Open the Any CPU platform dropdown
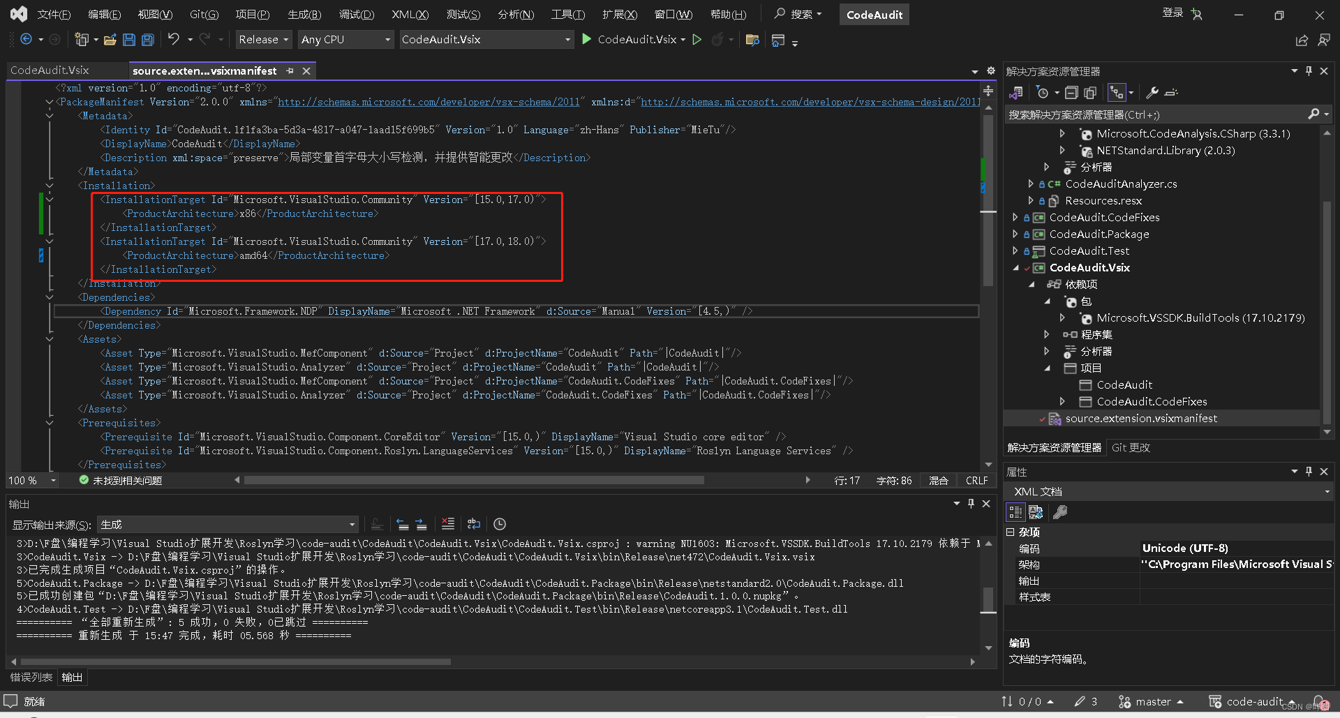The width and height of the screenshot is (1340, 718). (x=345, y=40)
